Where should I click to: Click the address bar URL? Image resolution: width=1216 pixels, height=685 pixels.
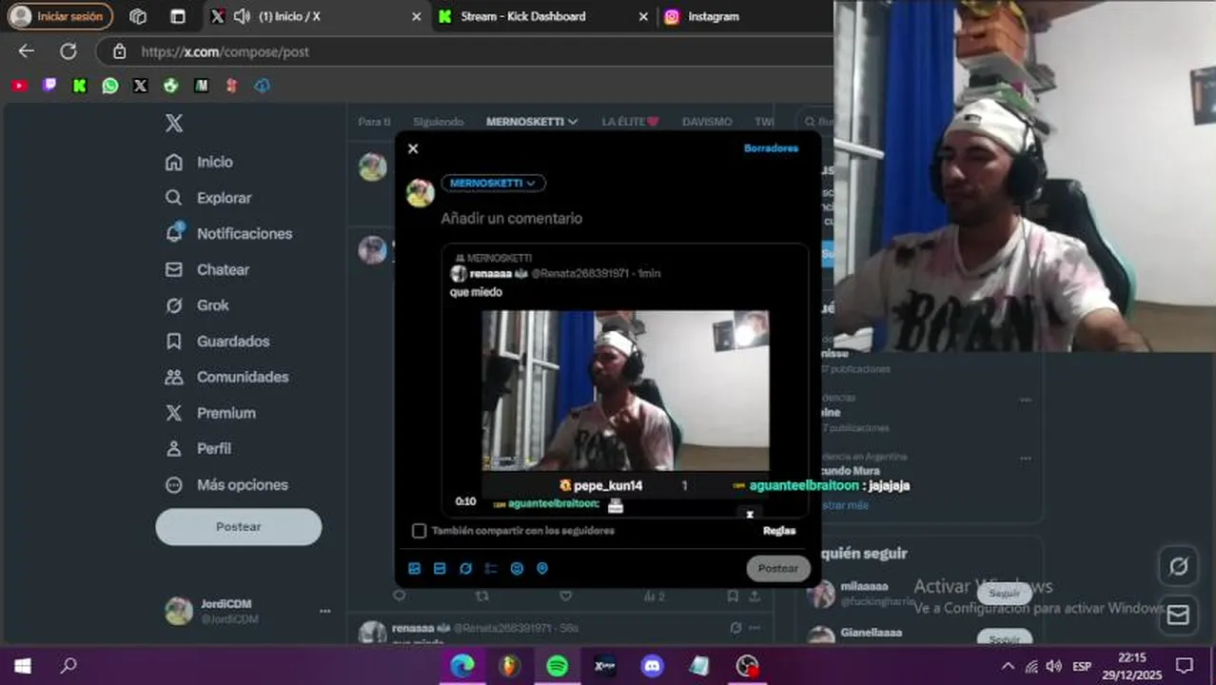click(226, 51)
